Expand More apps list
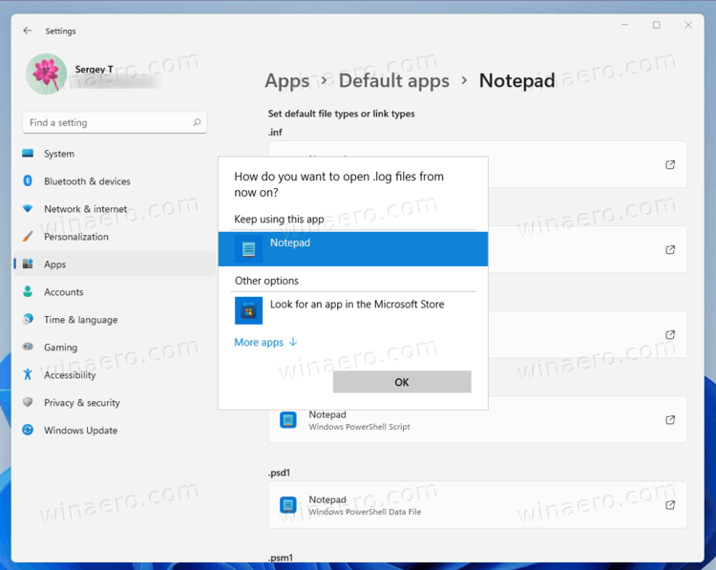This screenshot has height=570, width=716. [x=265, y=342]
